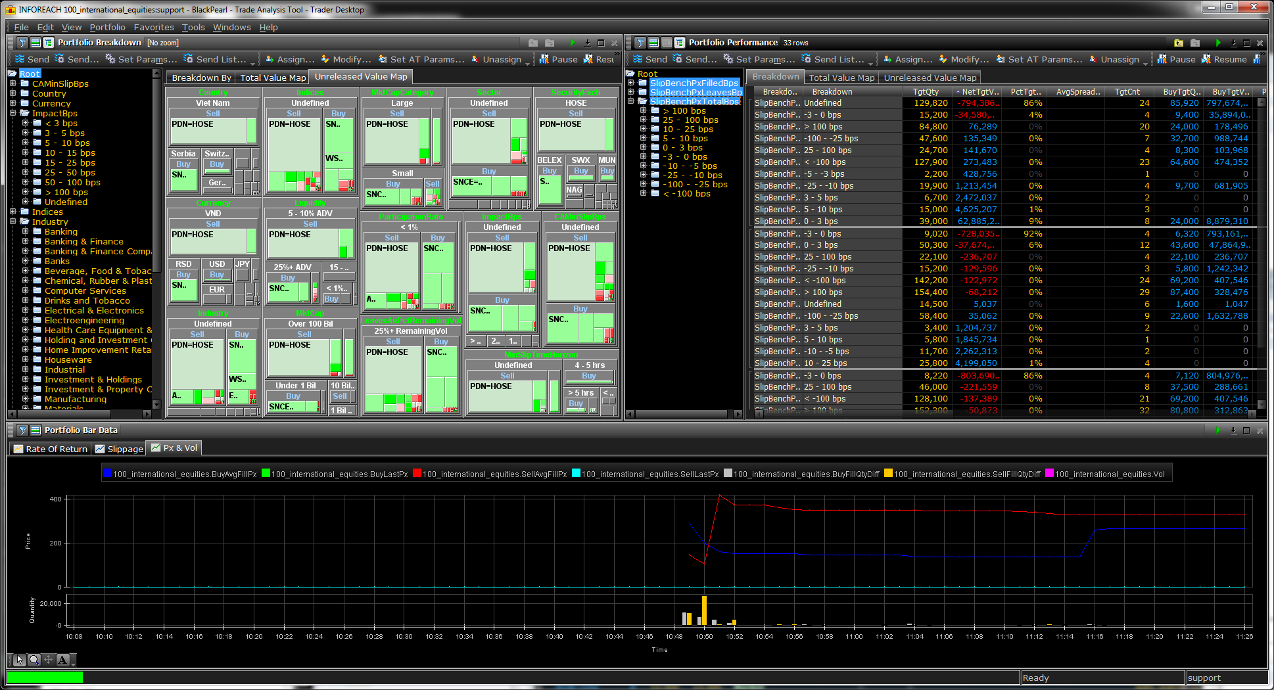Click the red SellAvgFillPx legend swatch
This screenshot has width=1274, height=690.
coord(417,474)
